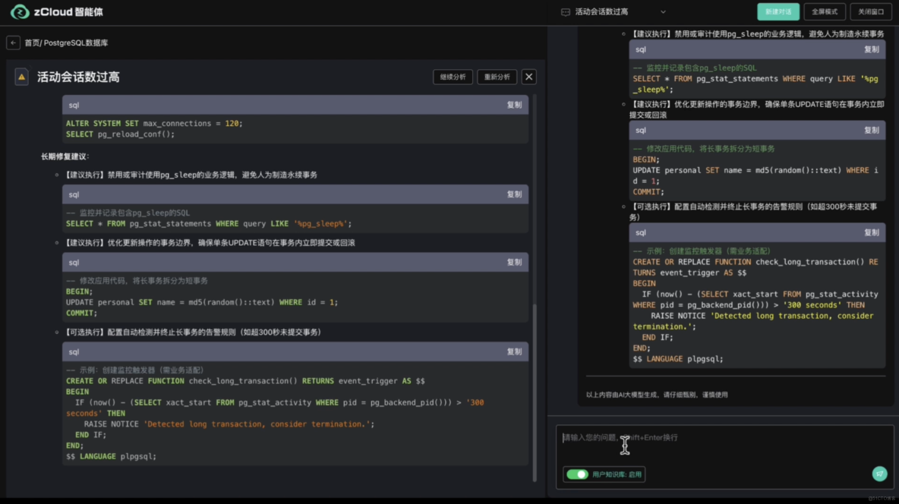Click the chat icon beside the conversation title
Image resolution: width=899 pixels, height=504 pixels.
pos(566,12)
